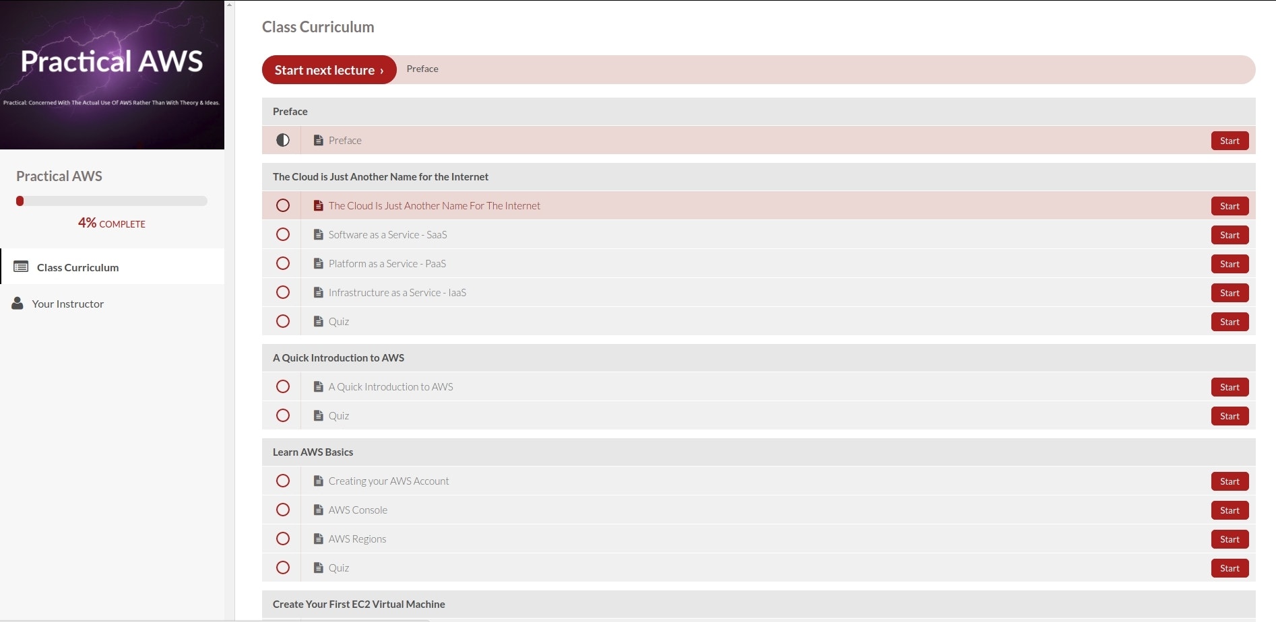Click completion circle for Creating your AWS Account
Viewport: 1276px width, 622px height.
[x=283, y=481]
